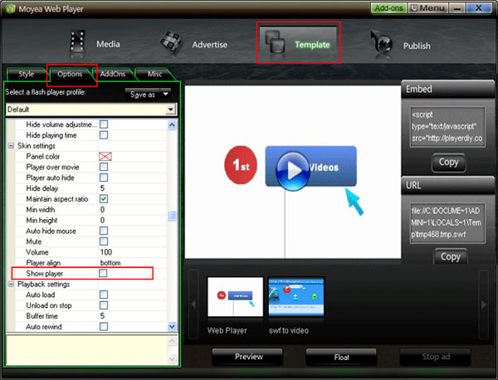498x380 pixels.
Task: Click the options list scrollbar thumb
Action: [172, 216]
